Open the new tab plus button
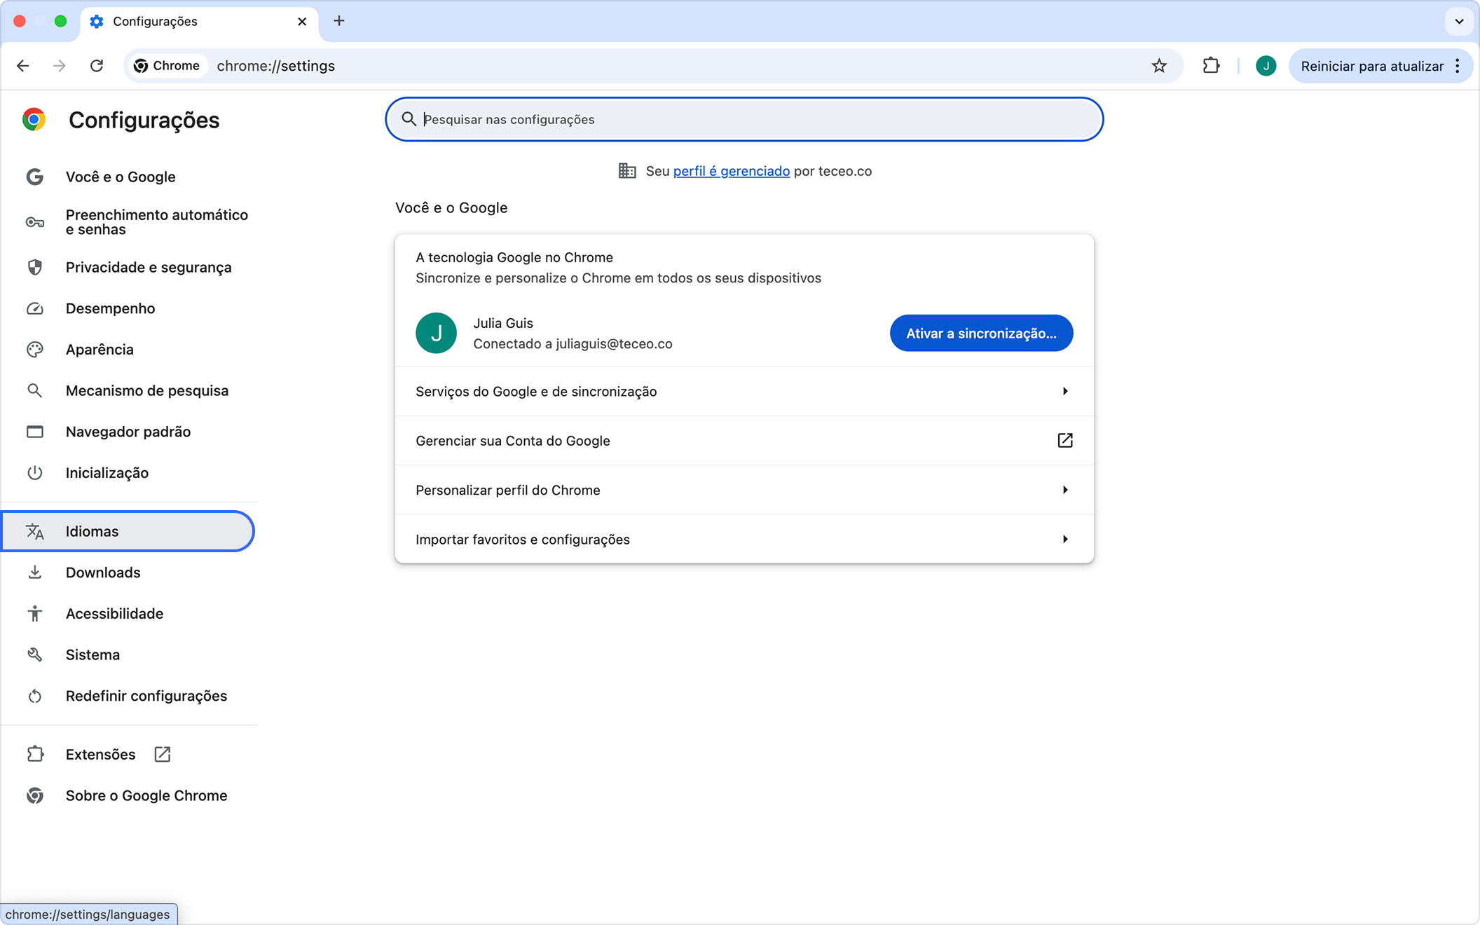Image resolution: width=1480 pixels, height=925 pixels. coord(339,21)
